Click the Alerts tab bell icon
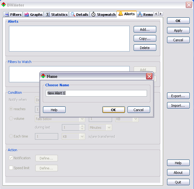The width and height of the screenshot is (194, 189). [121, 14]
